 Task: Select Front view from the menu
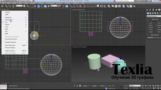[x=15, y=27]
